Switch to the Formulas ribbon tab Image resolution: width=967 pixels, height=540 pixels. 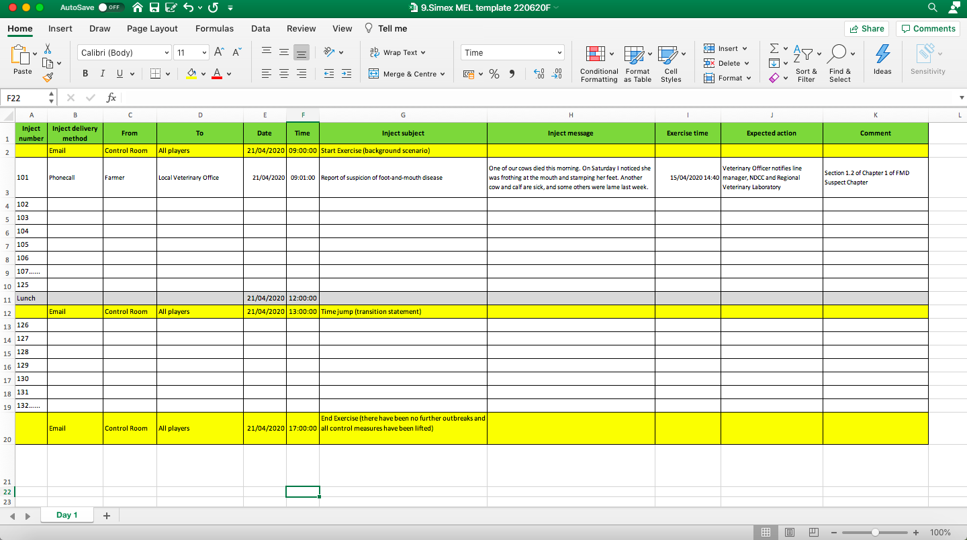coord(214,28)
